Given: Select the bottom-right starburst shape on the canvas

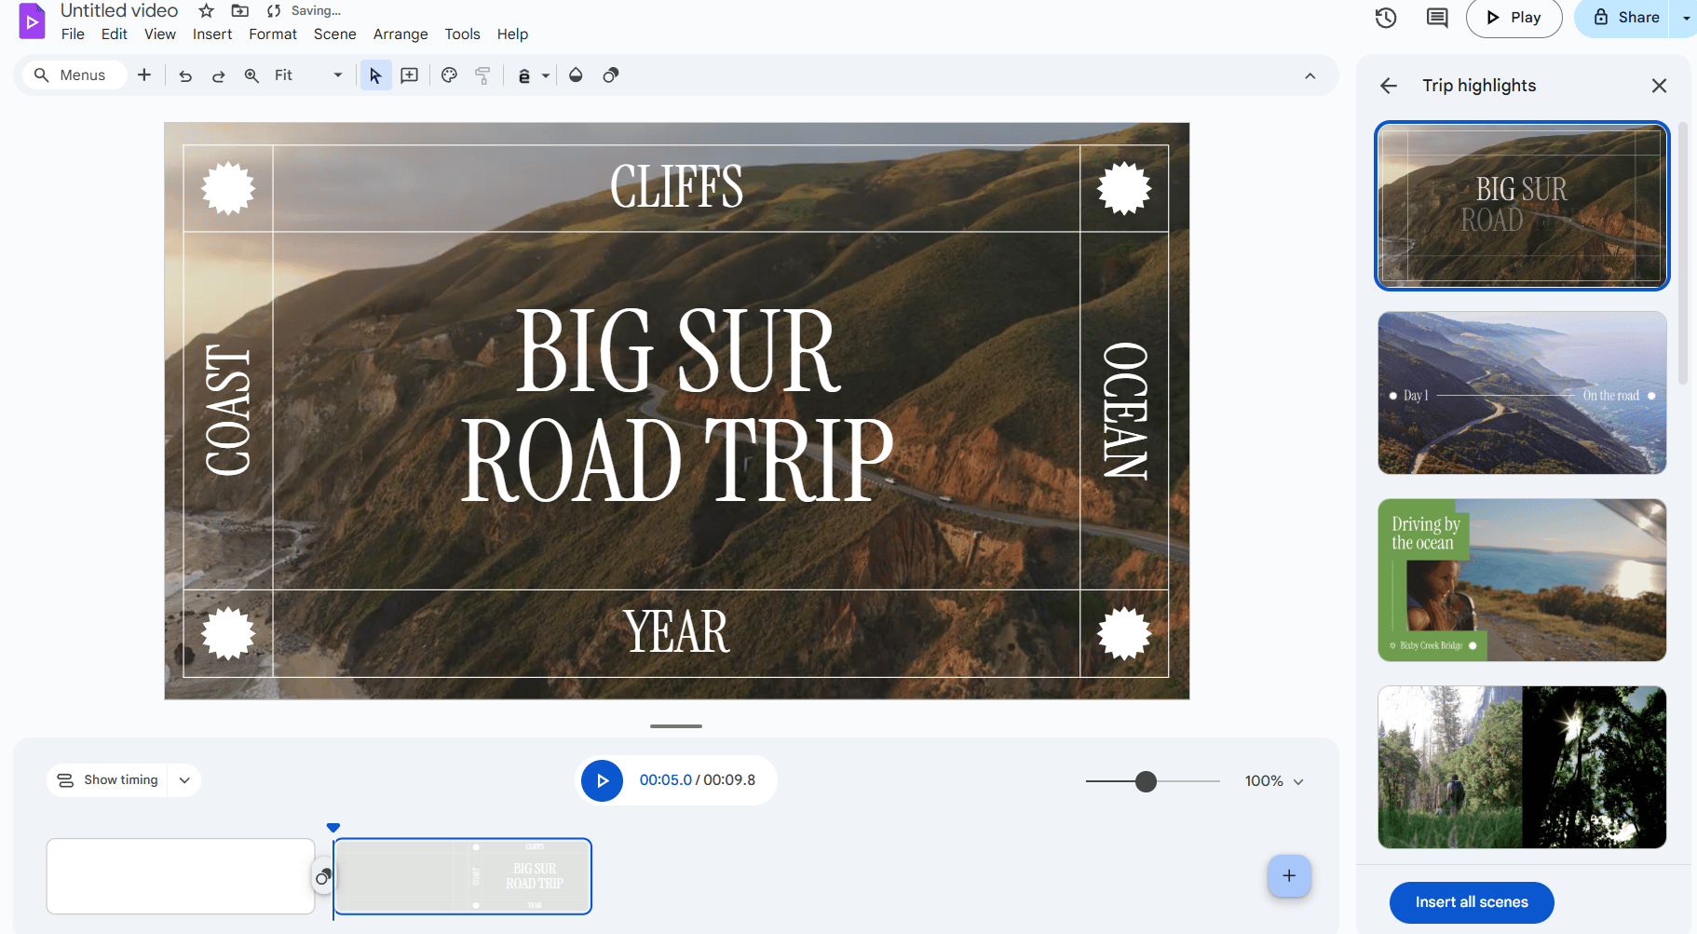Looking at the screenshot, I should [1124, 633].
